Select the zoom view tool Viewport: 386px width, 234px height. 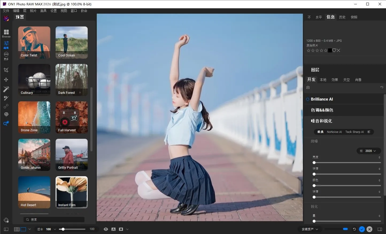coord(6,124)
